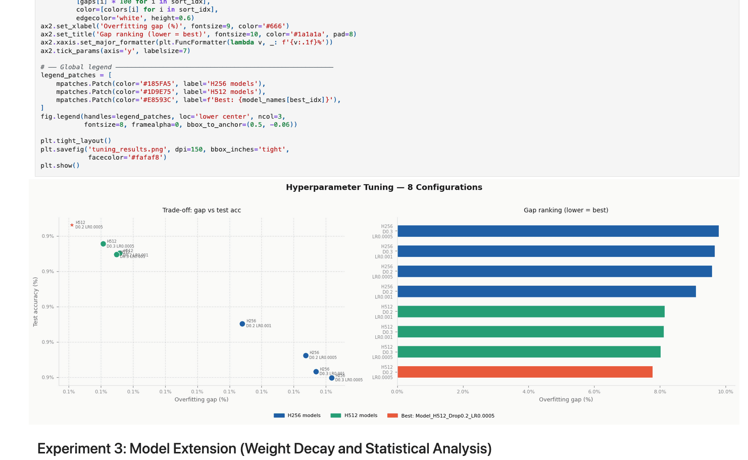Click the '10.0%' tick label on the bar chart

725,392
